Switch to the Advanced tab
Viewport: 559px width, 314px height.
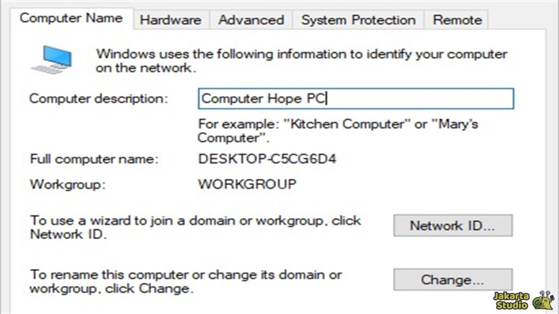click(x=251, y=20)
